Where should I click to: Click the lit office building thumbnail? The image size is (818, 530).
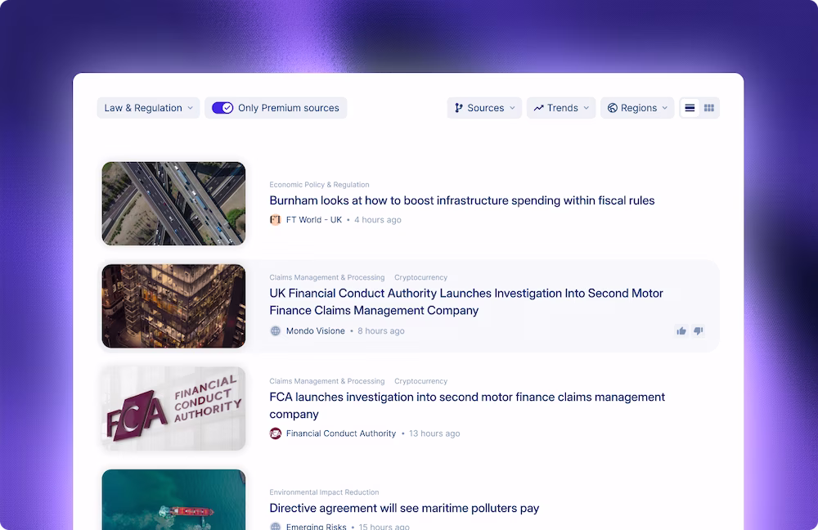pyautogui.click(x=173, y=306)
